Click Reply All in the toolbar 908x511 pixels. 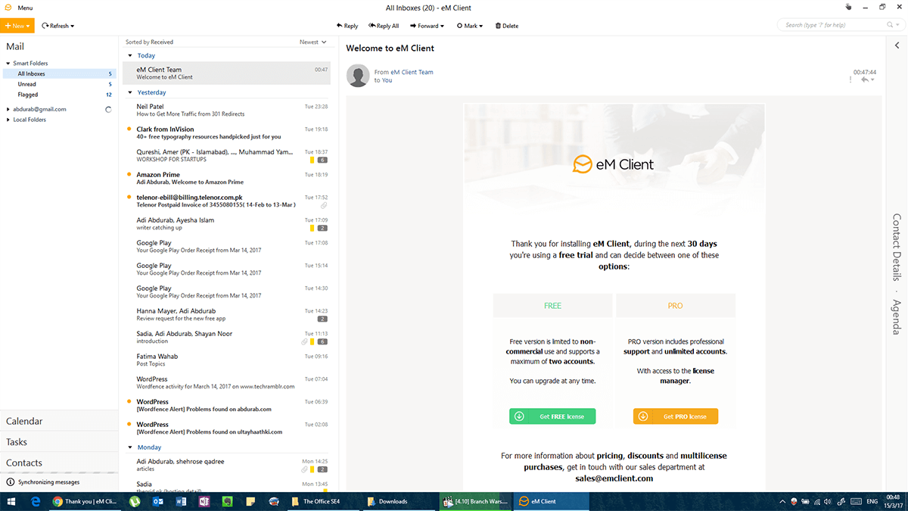tap(384, 26)
